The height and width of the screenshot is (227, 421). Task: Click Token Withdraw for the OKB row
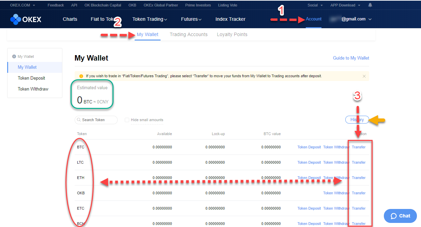(336, 193)
